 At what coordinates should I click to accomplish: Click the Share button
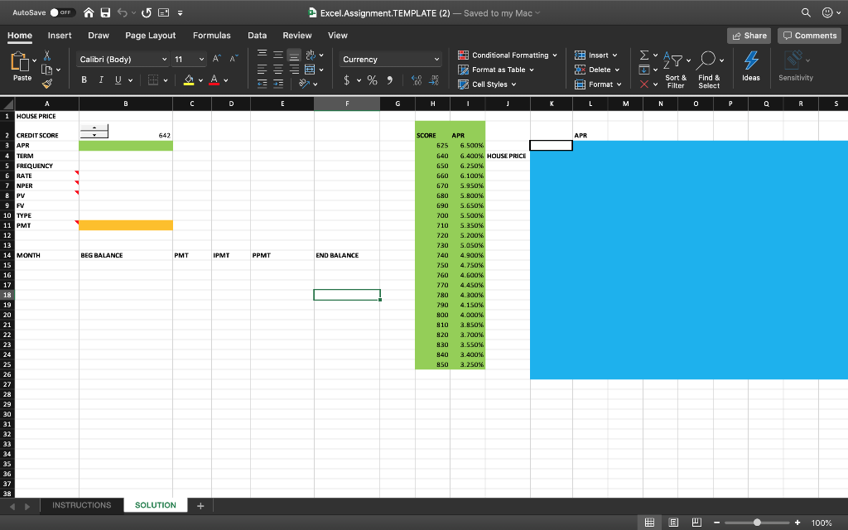point(748,35)
